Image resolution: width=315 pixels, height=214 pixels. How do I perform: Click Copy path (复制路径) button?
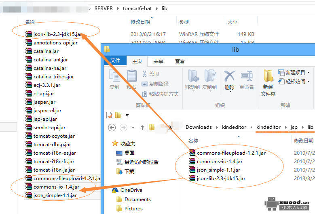click(x=155, y=84)
